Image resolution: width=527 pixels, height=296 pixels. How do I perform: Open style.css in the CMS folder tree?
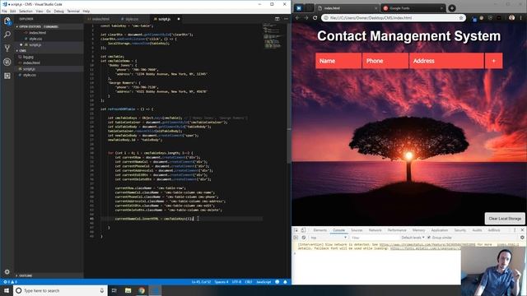30,75
